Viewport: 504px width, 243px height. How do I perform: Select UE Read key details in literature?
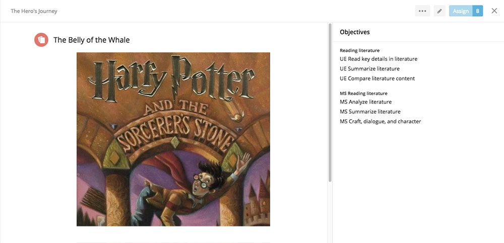379,59
